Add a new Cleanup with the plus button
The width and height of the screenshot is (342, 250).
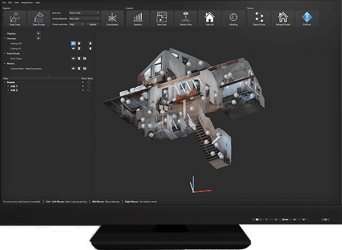pyautogui.click(x=38, y=38)
